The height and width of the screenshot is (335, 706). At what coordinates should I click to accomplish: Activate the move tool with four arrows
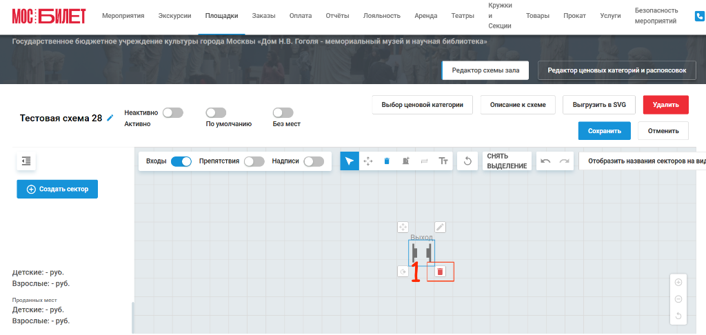(x=368, y=161)
